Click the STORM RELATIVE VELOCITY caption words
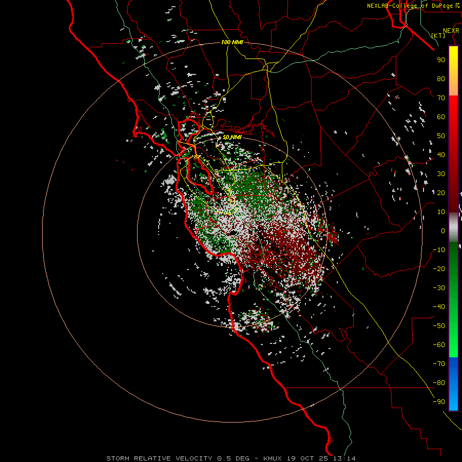Screen dimensions: 462x462 [x=160, y=458]
